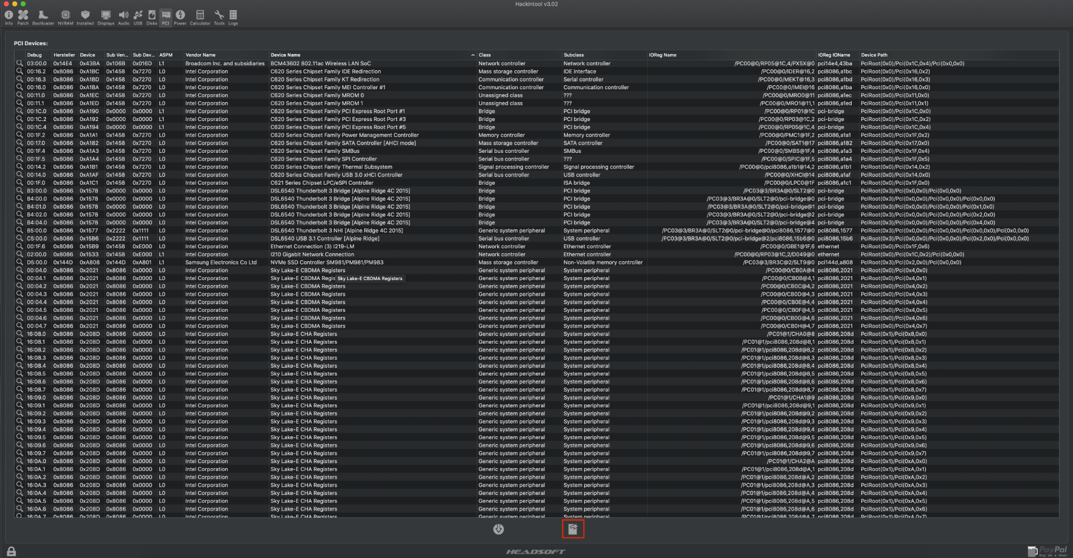Click the PayPal donate icon
Image resolution: width=1073 pixels, height=558 pixels.
(1048, 551)
